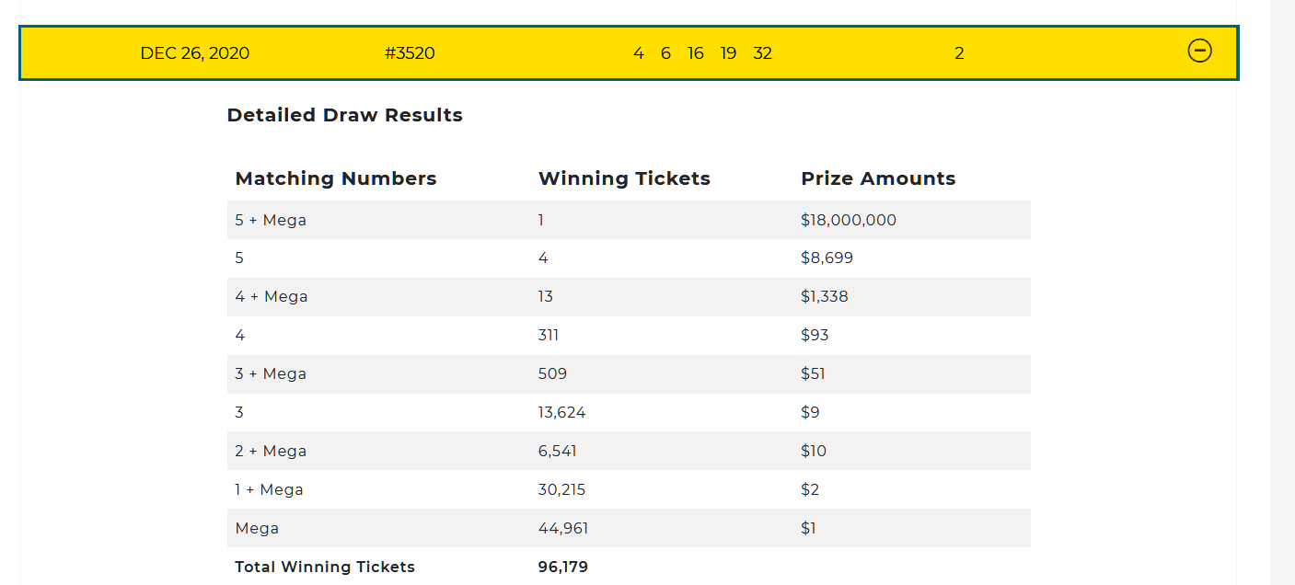The image size is (1295, 585).
Task: Select the 2 + Mega row label
Action: 271,452
